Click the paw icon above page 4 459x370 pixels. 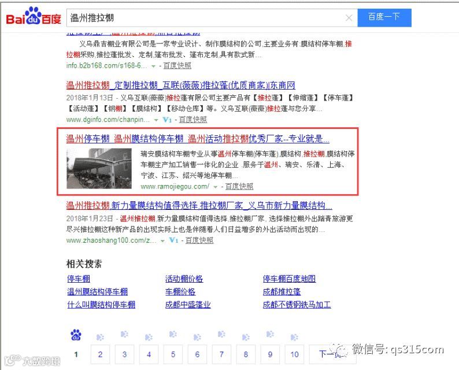(x=149, y=337)
